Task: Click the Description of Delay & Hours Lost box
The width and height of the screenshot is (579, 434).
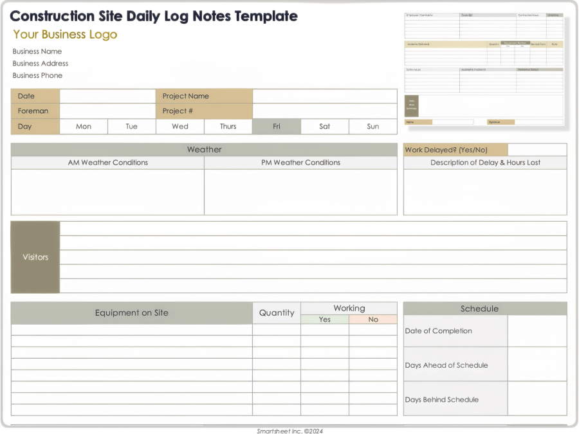Action: 484,193
